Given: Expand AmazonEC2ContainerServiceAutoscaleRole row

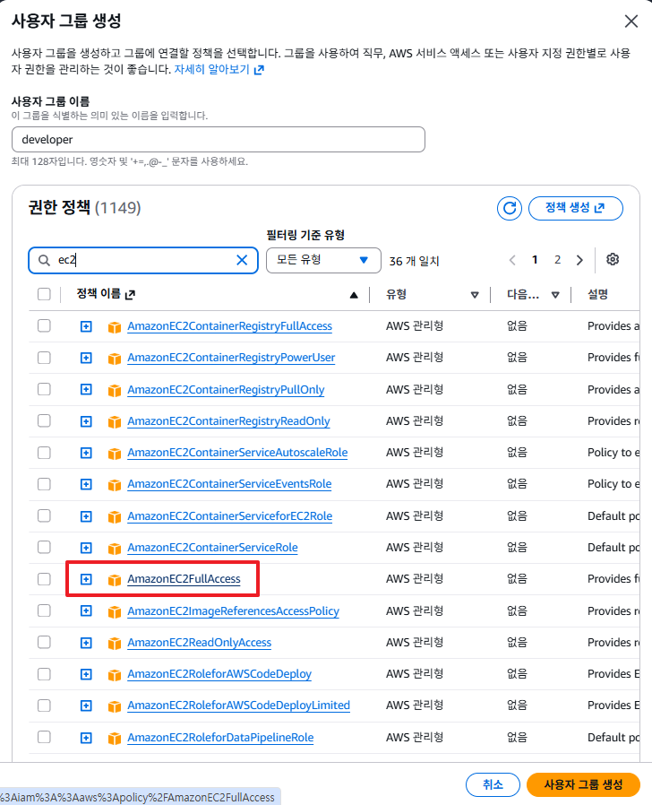Looking at the screenshot, I should [86, 453].
